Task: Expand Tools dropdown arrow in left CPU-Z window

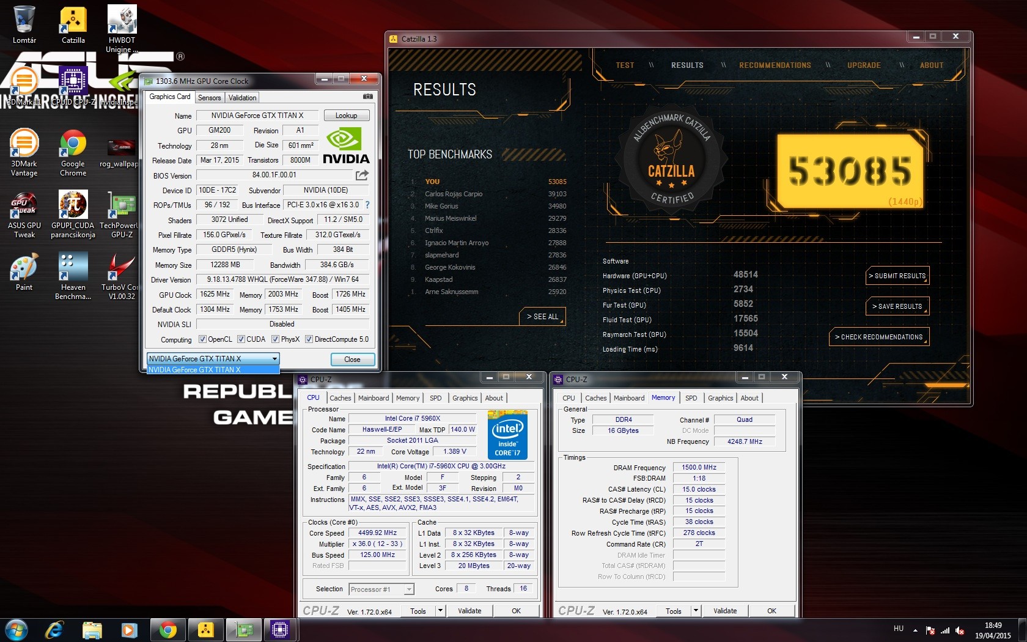Action: 440,610
